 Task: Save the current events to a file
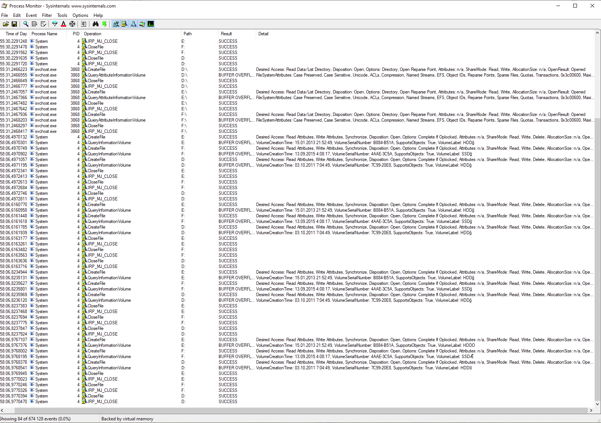click(14, 24)
